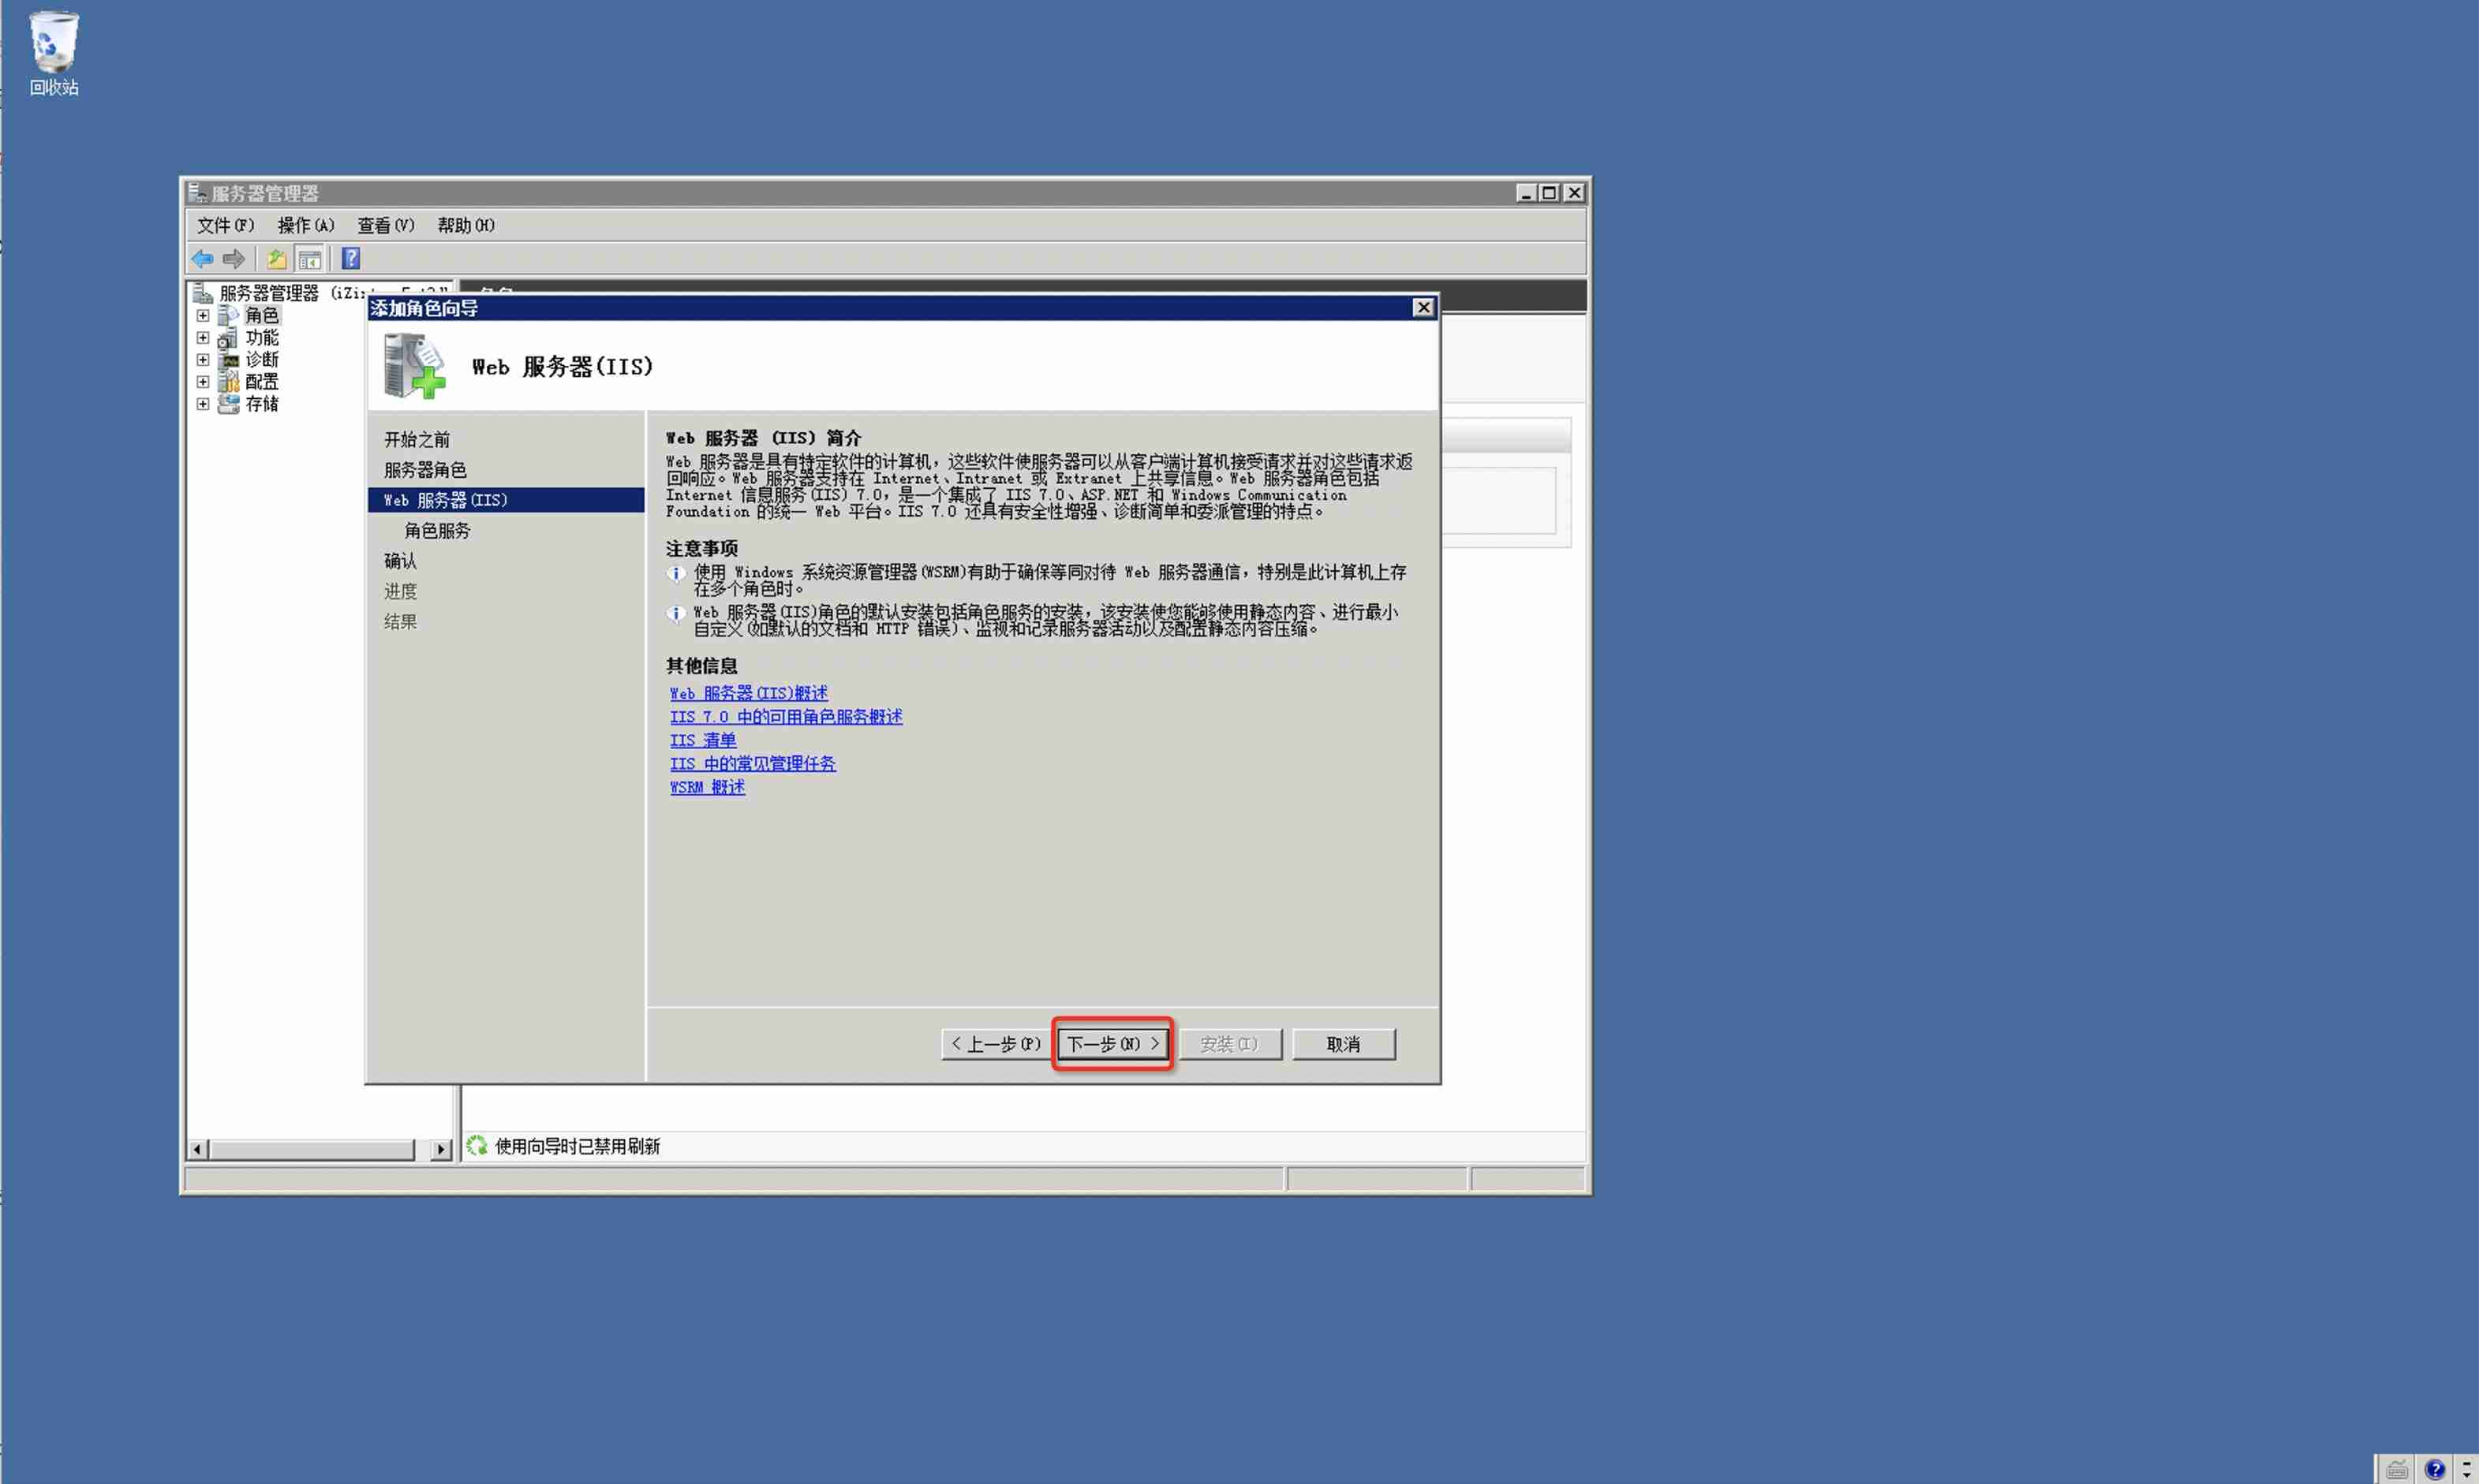
Task: Open the 查看(V) menu
Action: pyautogui.click(x=385, y=225)
